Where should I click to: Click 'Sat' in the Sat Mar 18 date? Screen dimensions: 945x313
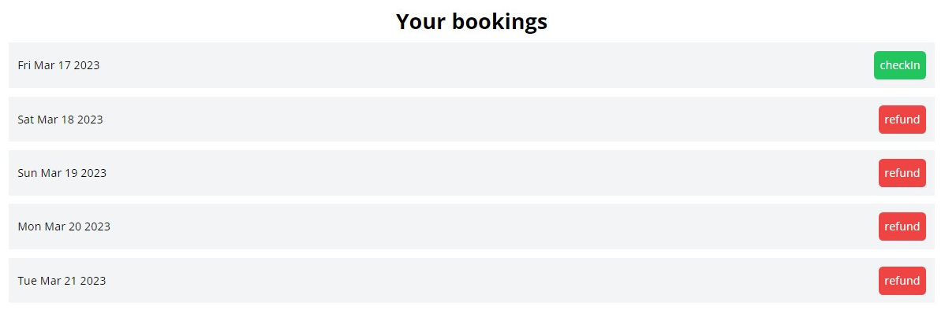(x=26, y=120)
